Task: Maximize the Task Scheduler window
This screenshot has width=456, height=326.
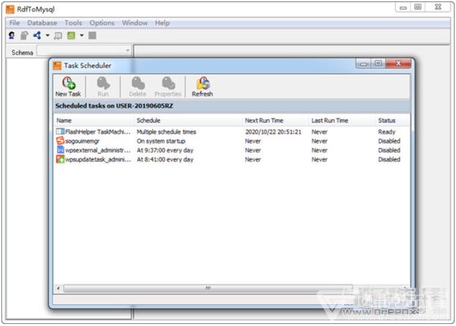Action: point(378,63)
